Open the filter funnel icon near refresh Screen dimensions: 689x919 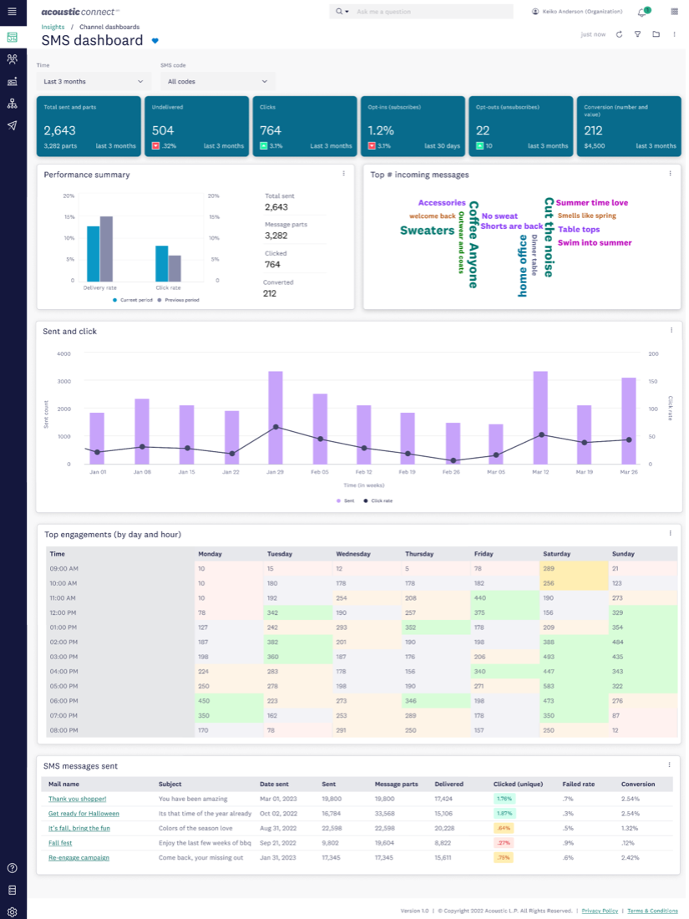pyautogui.click(x=636, y=34)
